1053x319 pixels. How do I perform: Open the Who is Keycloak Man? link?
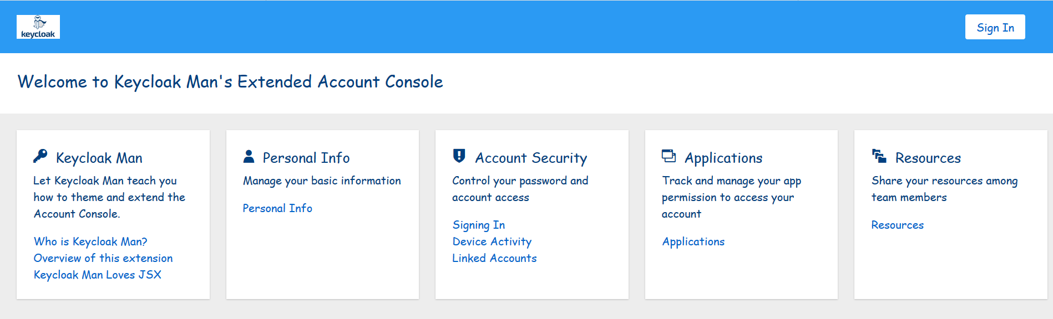pyautogui.click(x=90, y=241)
